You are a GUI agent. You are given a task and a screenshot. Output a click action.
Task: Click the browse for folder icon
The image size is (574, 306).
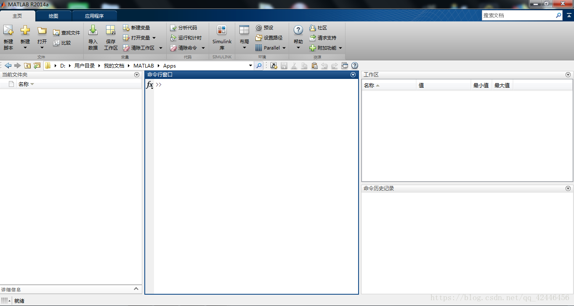pos(37,65)
